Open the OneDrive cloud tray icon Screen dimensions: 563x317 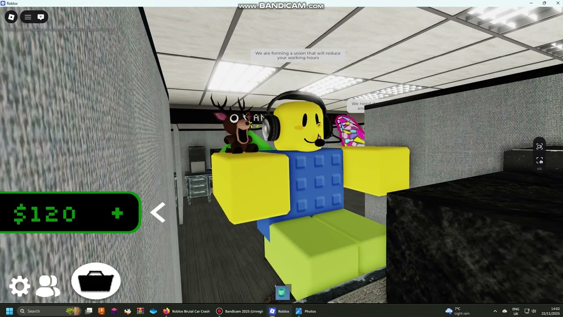point(505,311)
